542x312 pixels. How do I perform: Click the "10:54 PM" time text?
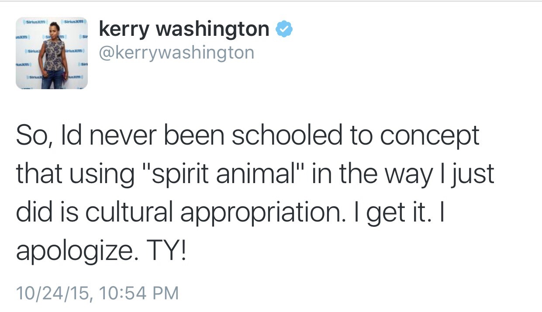point(139,292)
